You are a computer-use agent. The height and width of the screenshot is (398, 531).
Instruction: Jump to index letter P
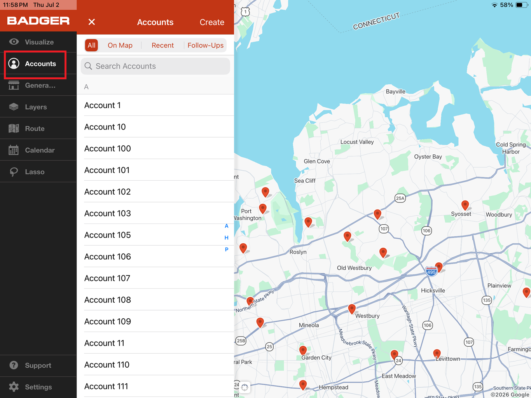[227, 250]
